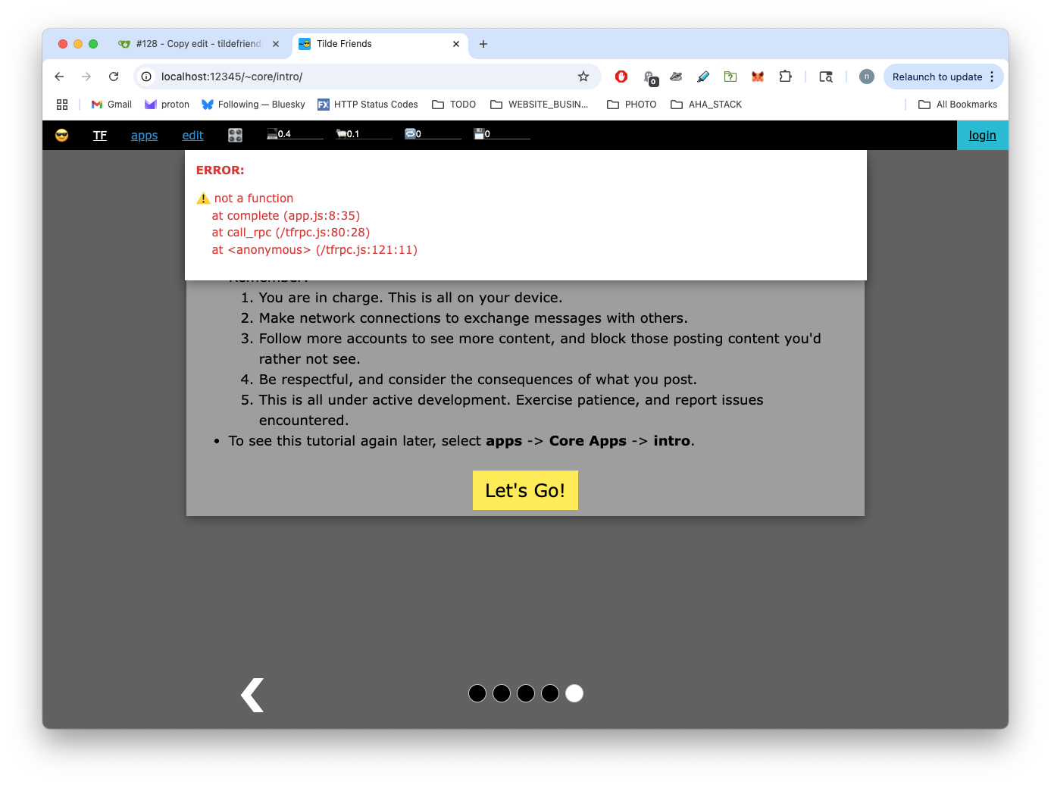Select the third slide indicator dot
This screenshot has width=1051, height=785.
tap(526, 693)
